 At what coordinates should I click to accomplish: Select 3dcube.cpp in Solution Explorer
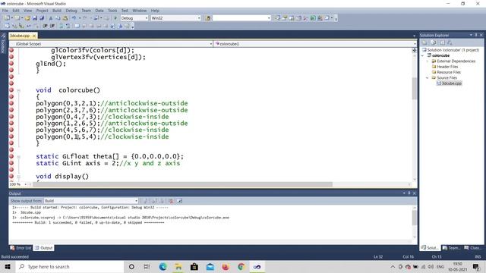449,83
